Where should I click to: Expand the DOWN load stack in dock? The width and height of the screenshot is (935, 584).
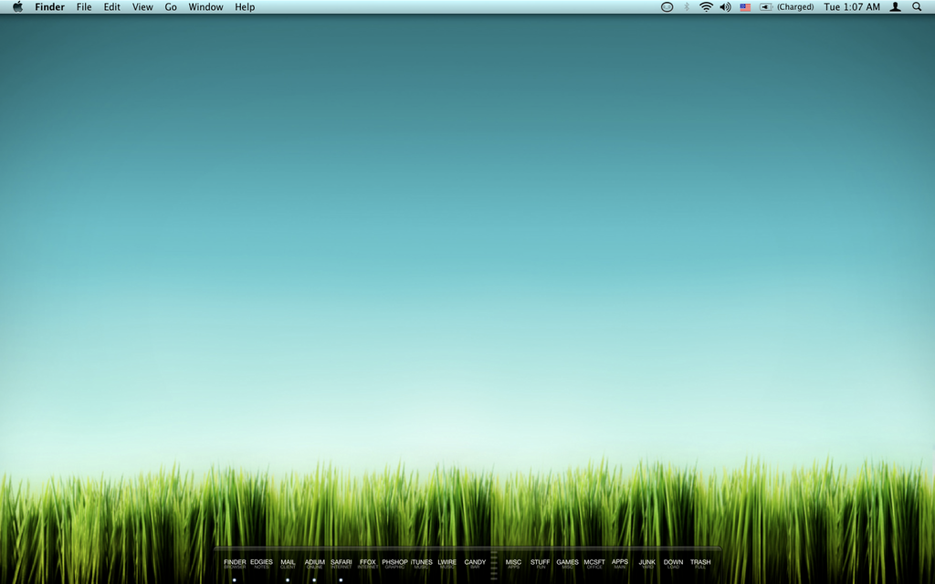click(673, 564)
